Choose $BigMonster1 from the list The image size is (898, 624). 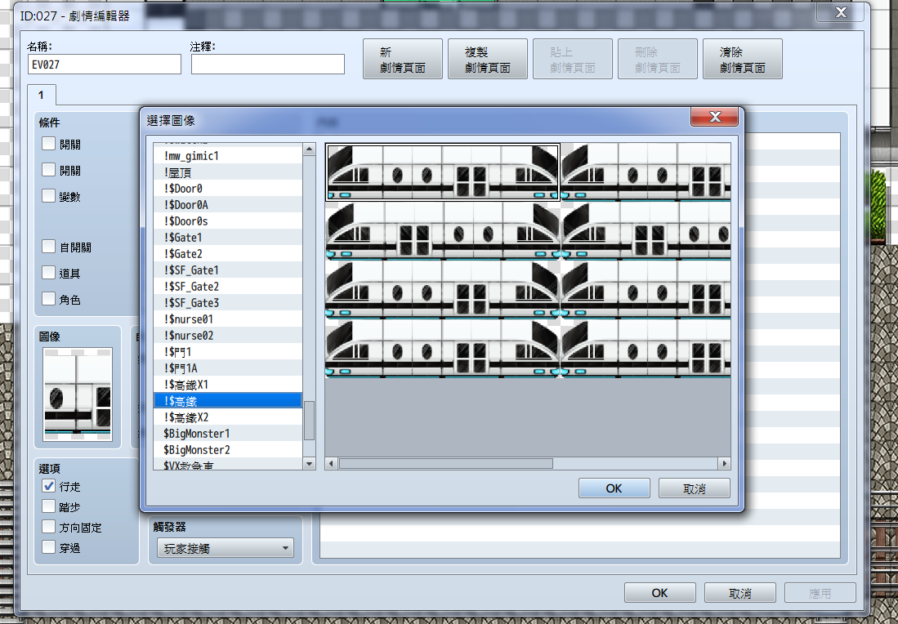[x=228, y=434]
